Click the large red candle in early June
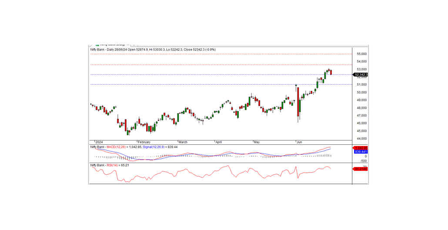This screenshot has width=448, height=230. (298, 102)
